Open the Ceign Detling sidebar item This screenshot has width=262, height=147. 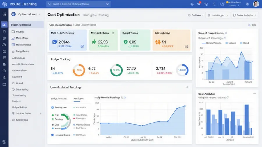click(19, 107)
